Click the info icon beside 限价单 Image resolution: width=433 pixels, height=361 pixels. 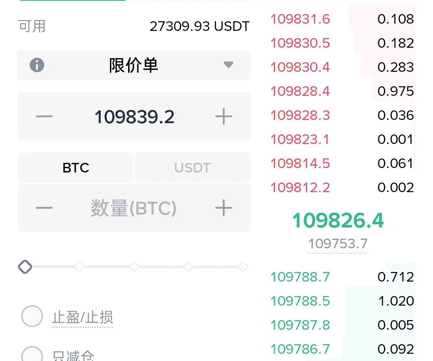[x=37, y=65]
